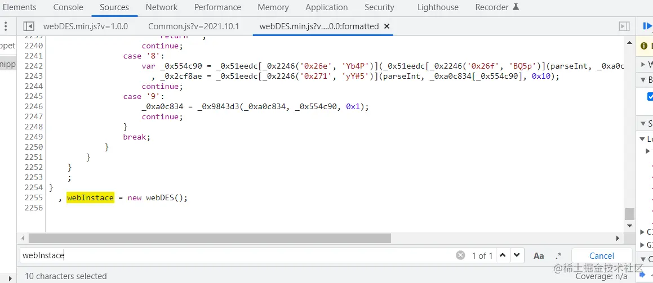This screenshot has height=283, width=653.
Task: Clear the search input text
Action: (x=460, y=255)
